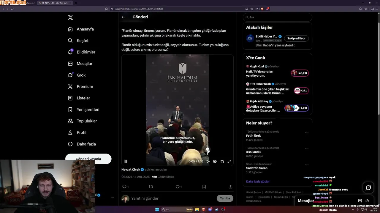This screenshot has height=213, width=380.
Task: Open the Premium page
Action: click(x=80, y=86)
